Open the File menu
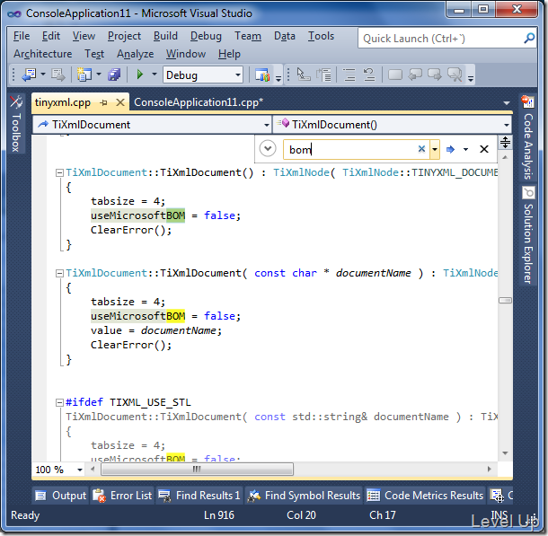The width and height of the screenshot is (548, 536). tap(22, 36)
